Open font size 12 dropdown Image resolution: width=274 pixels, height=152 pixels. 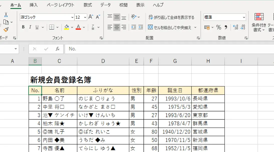[85, 17]
